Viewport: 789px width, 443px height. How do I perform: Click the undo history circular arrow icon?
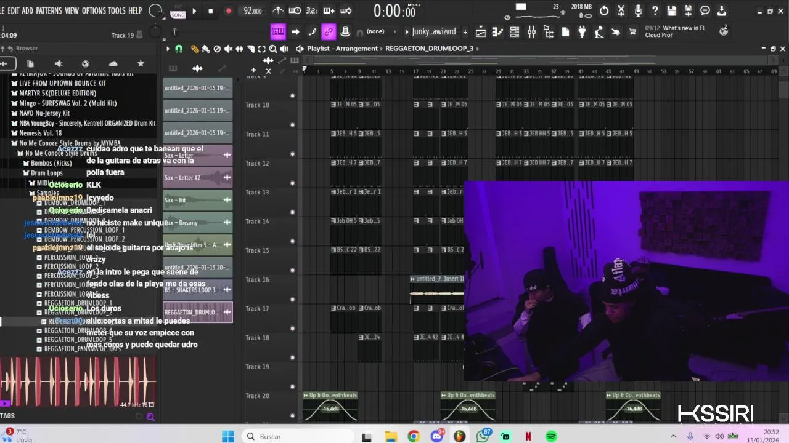pyautogui.click(x=604, y=11)
